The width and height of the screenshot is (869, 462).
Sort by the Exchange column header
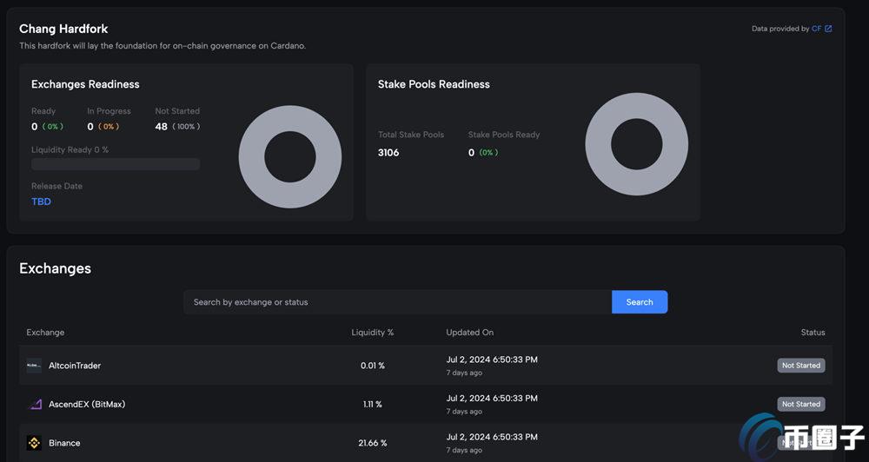click(x=45, y=333)
